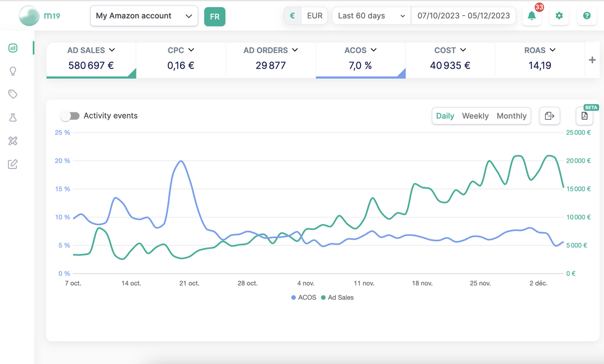Open the settings gear icon
Viewport: 604px width, 364px height.
click(x=559, y=16)
